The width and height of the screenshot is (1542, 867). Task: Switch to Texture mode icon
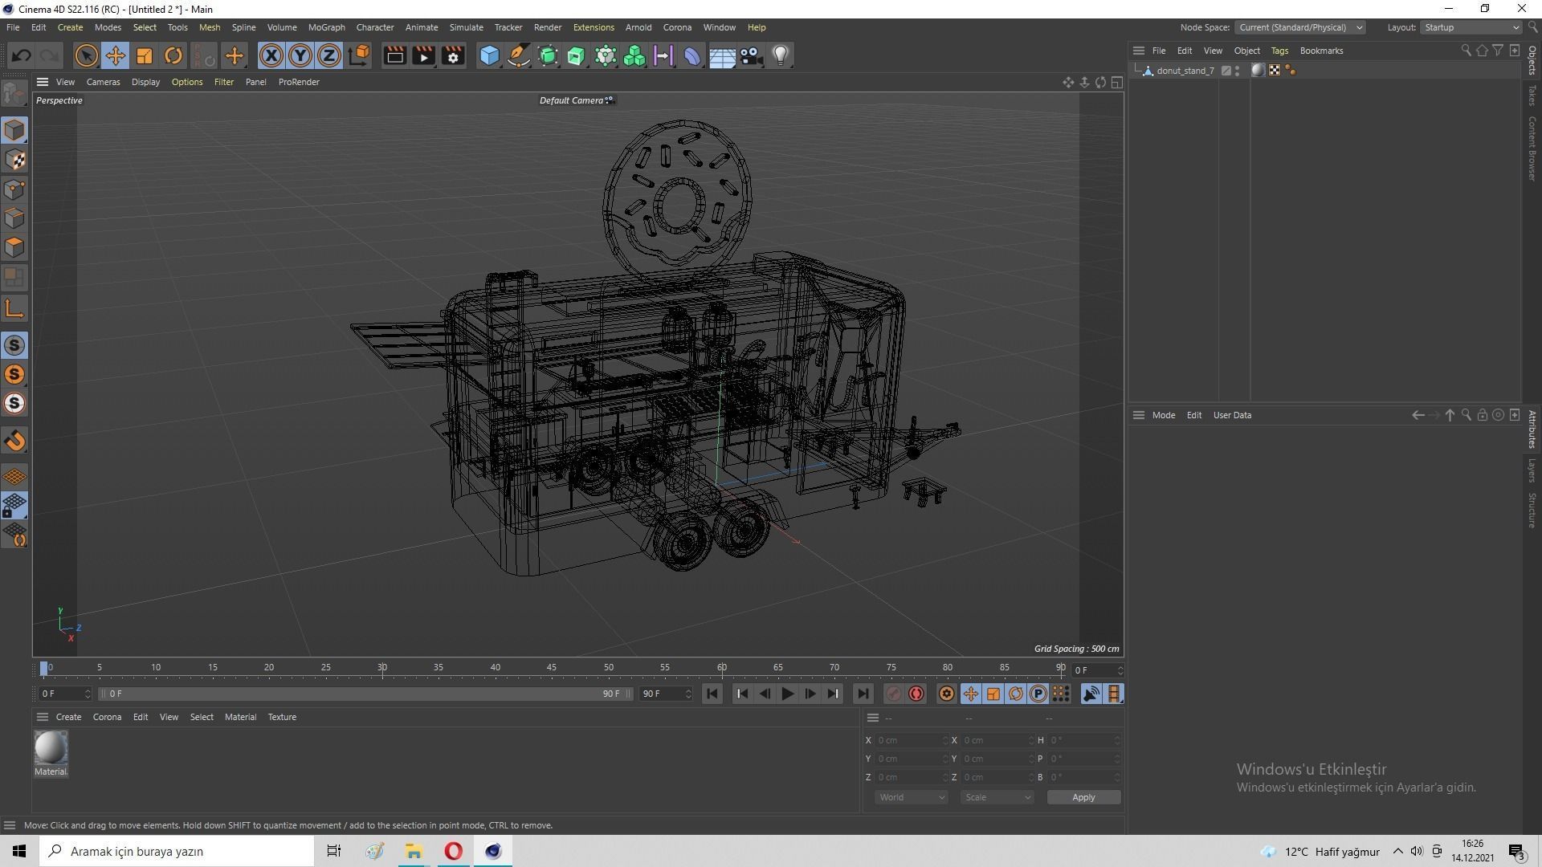pyautogui.click(x=14, y=160)
